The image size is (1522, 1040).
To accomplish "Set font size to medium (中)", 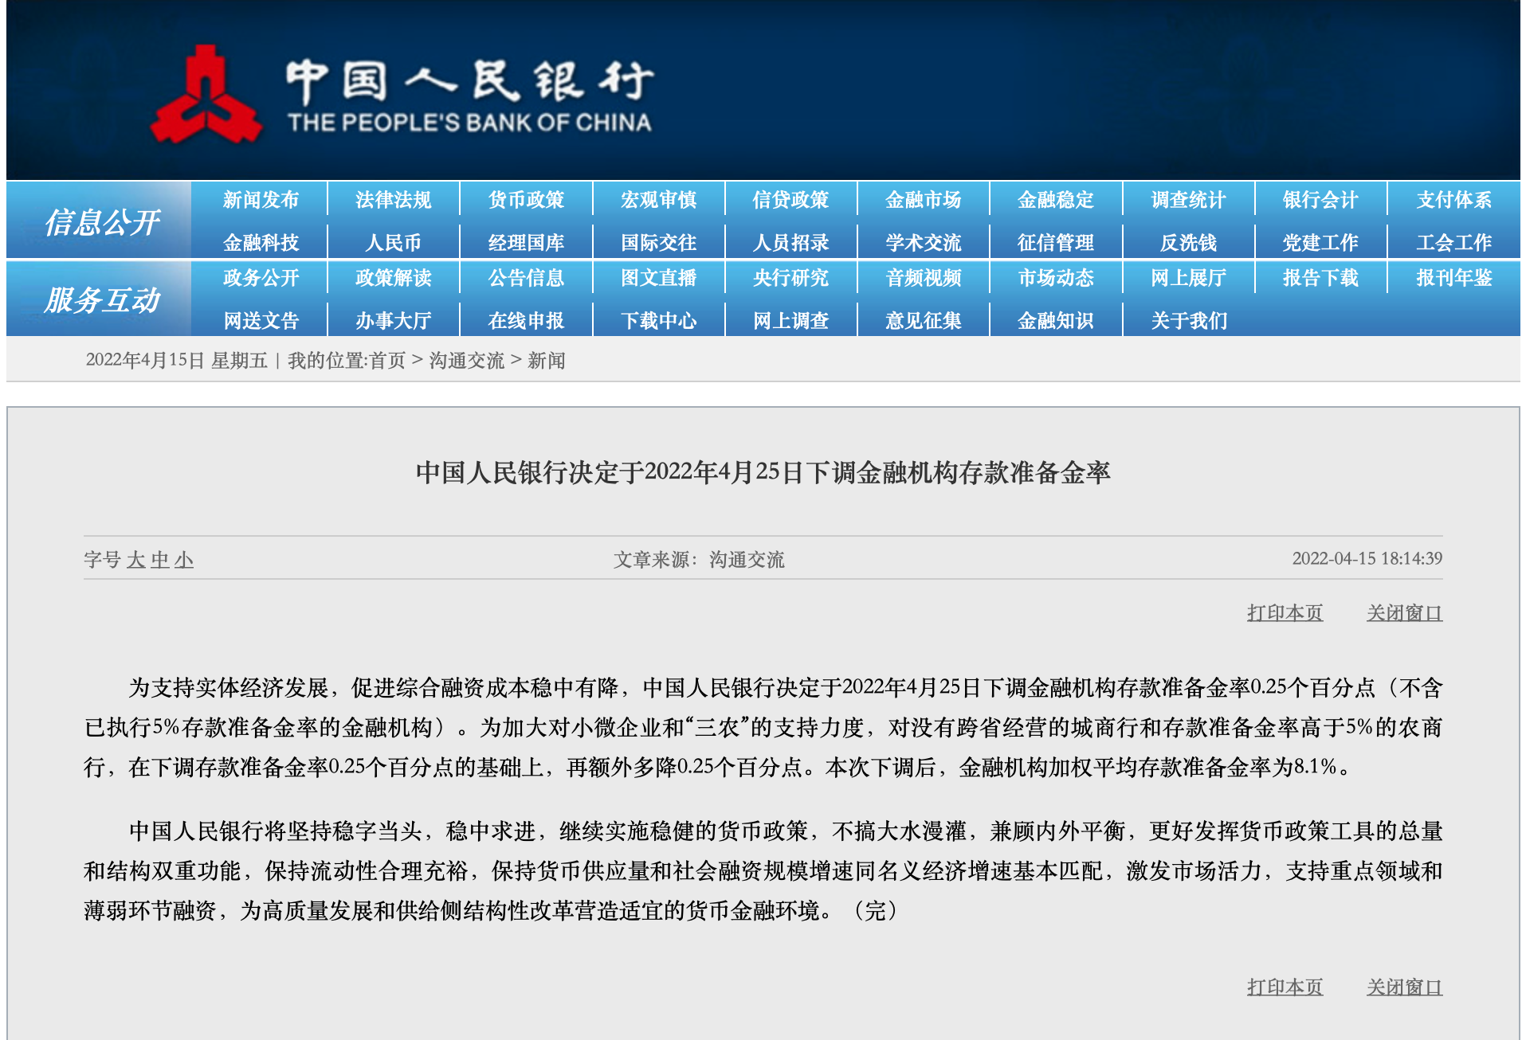I will pyautogui.click(x=160, y=561).
